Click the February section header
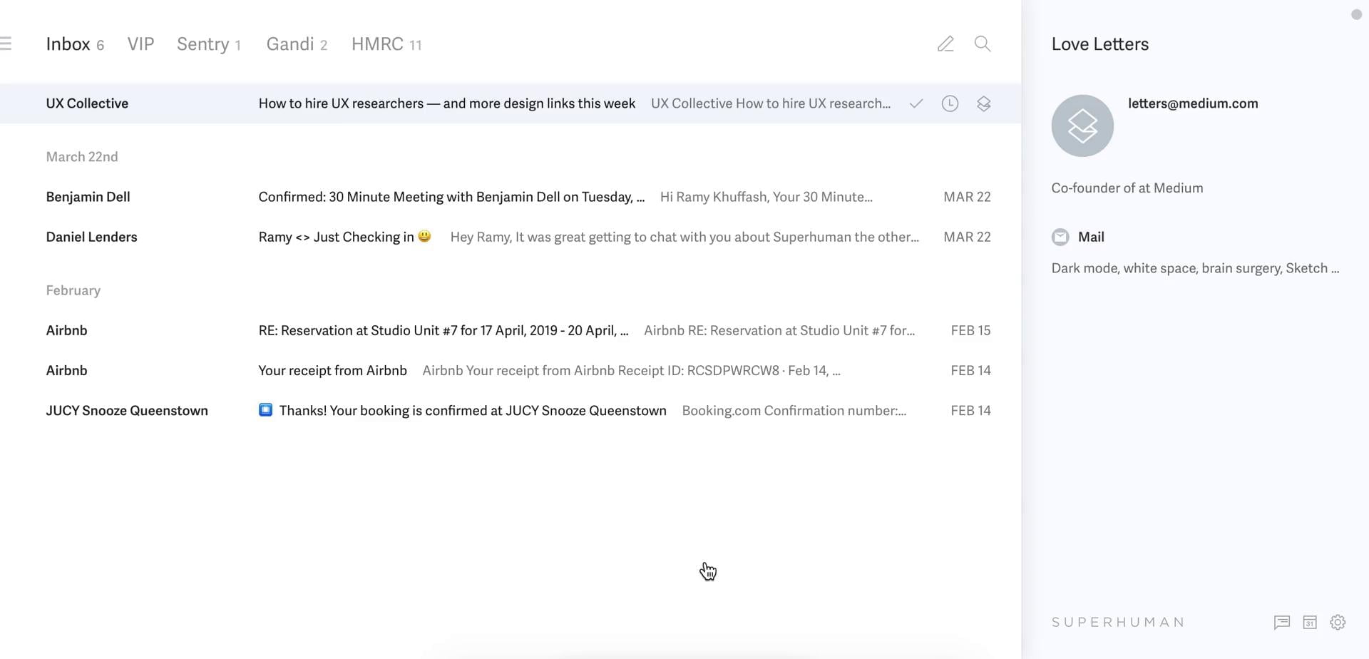Screen dimensions: 1369x659 pyautogui.click(x=73, y=290)
